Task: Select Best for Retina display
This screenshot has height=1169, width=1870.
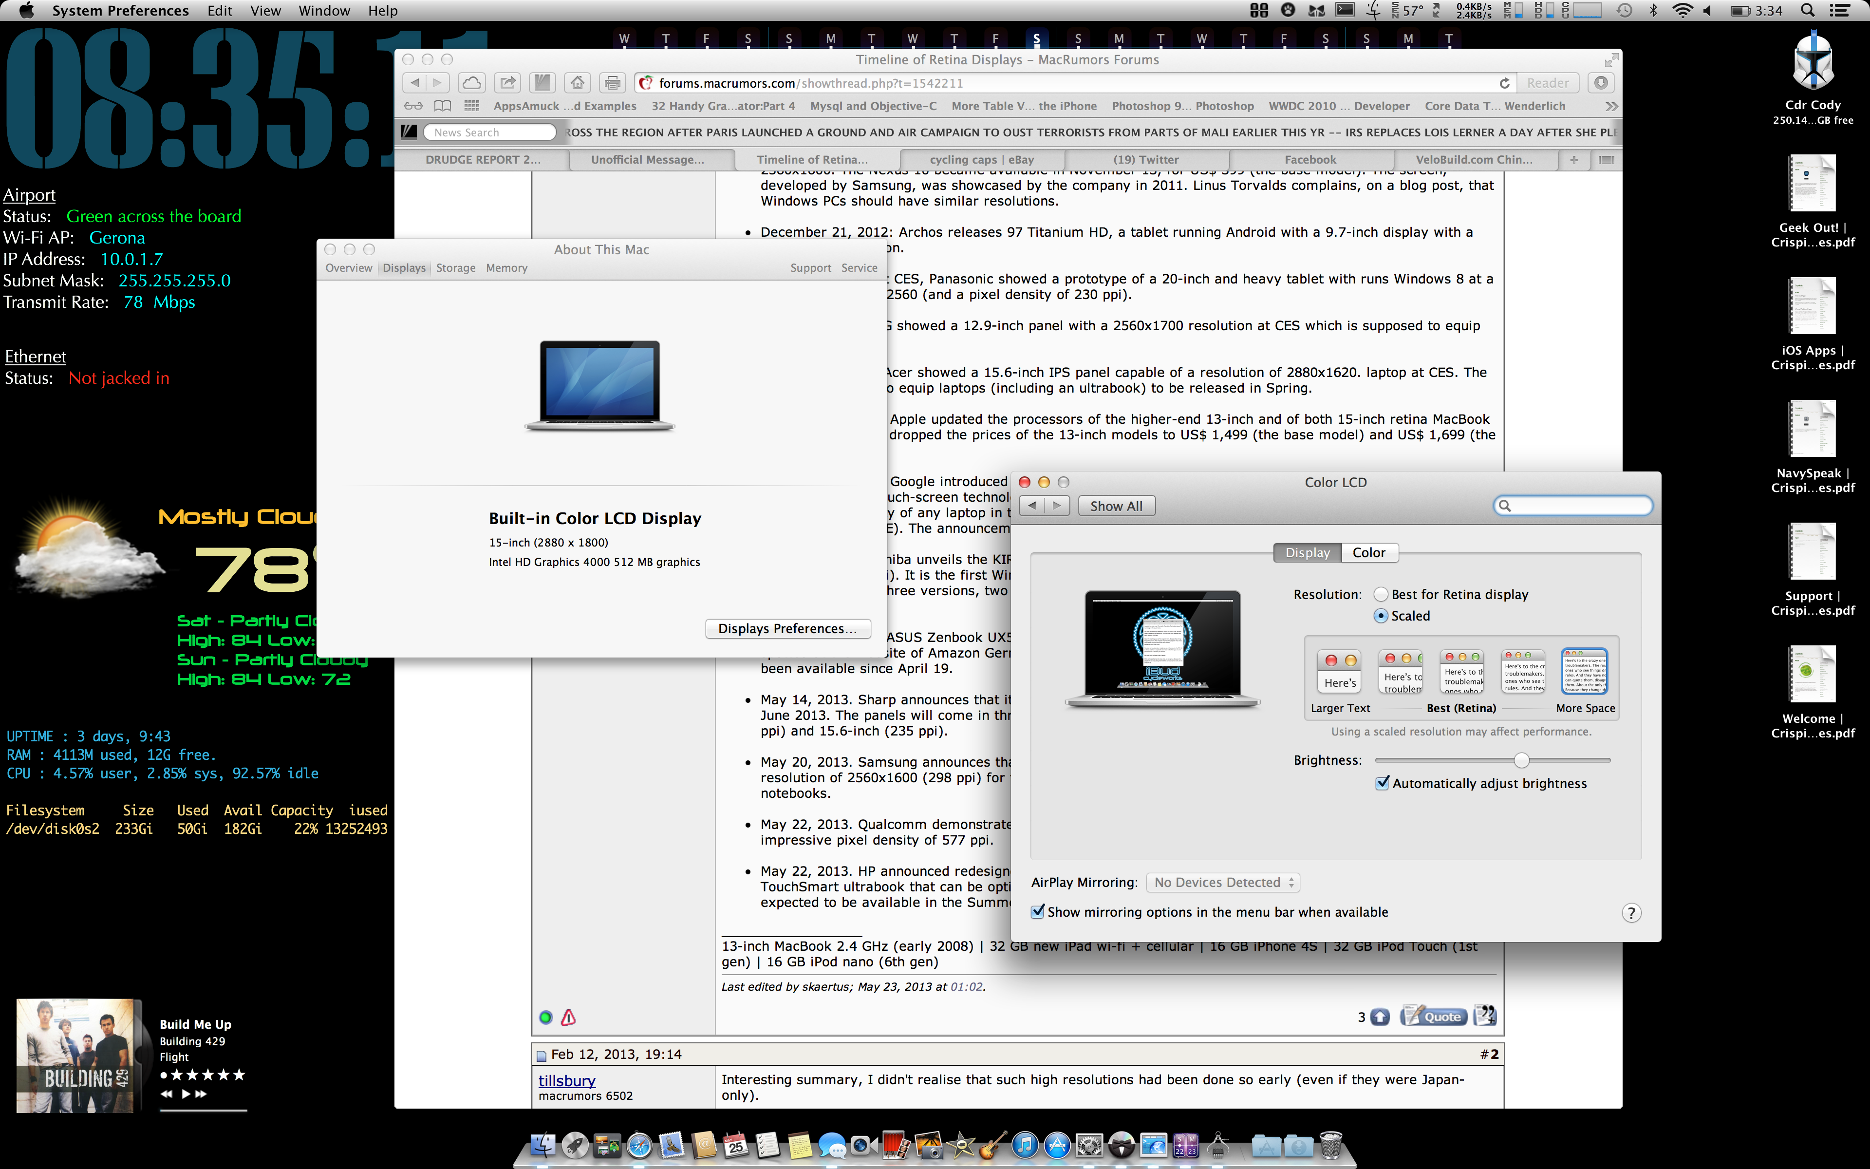Action: pyautogui.click(x=1380, y=595)
